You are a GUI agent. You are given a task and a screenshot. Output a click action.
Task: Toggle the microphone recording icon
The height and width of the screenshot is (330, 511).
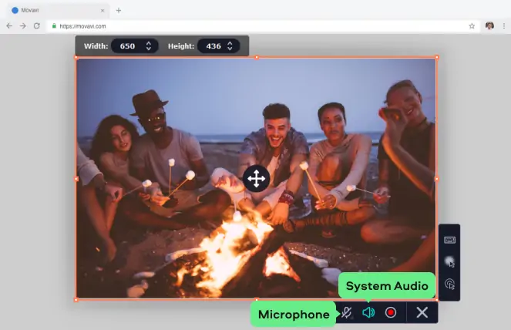click(347, 313)
